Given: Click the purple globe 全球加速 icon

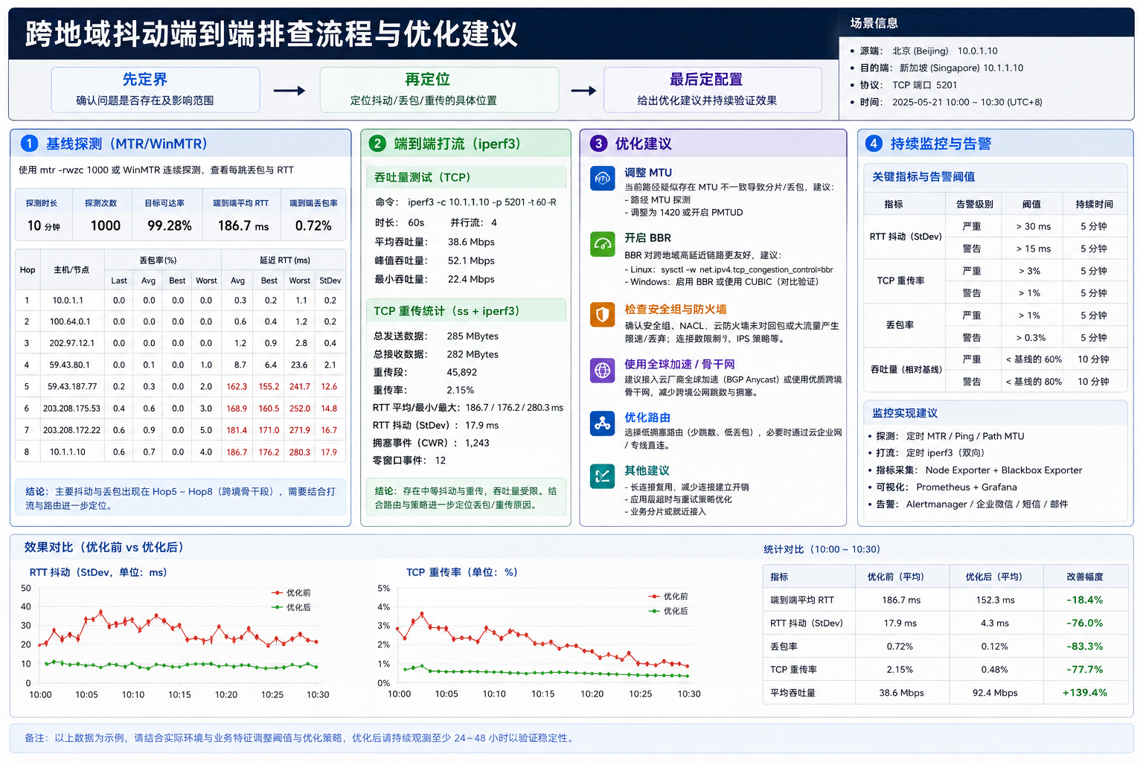Looking at the screenshot, I should click(x=602, y=370).
